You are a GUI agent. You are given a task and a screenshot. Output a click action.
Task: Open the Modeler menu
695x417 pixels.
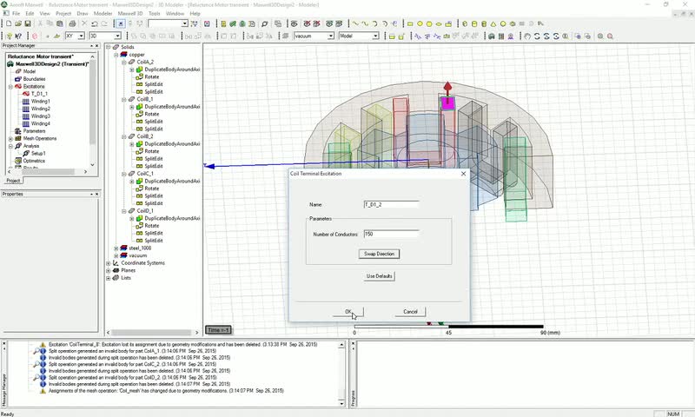click(x=103, y=14)
